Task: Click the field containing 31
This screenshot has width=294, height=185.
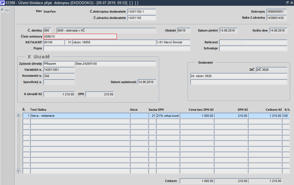Action: click(x=68, y=42)
